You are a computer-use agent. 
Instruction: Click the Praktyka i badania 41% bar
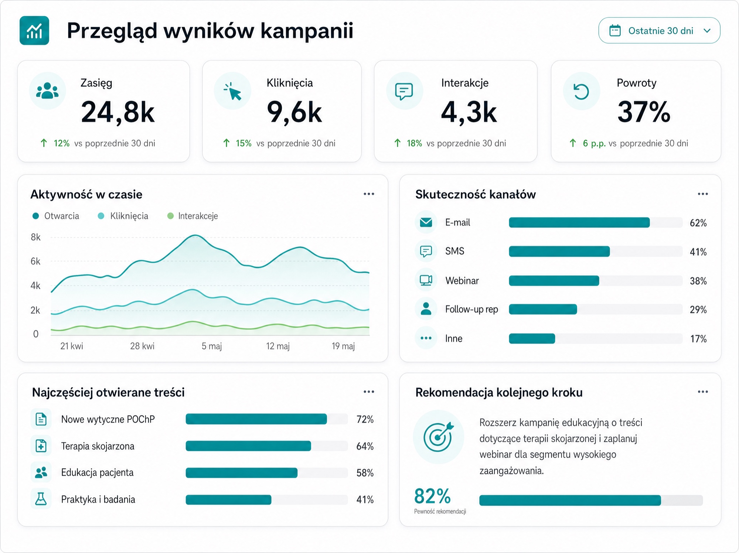point(267,499)
